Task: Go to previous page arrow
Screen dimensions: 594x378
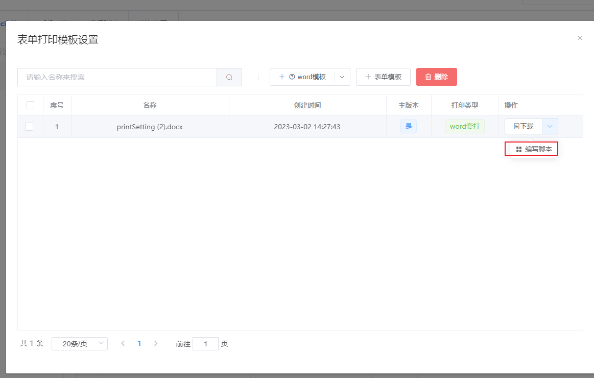Action: click(x=123, y=344)
